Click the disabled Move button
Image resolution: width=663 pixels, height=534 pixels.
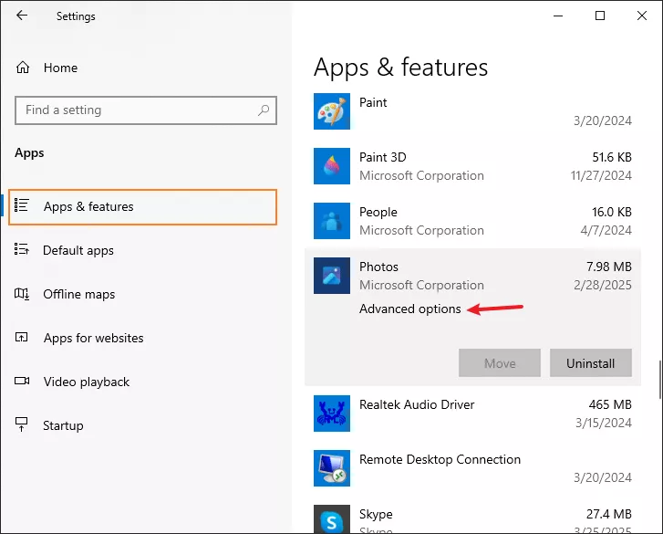point(500,363)
